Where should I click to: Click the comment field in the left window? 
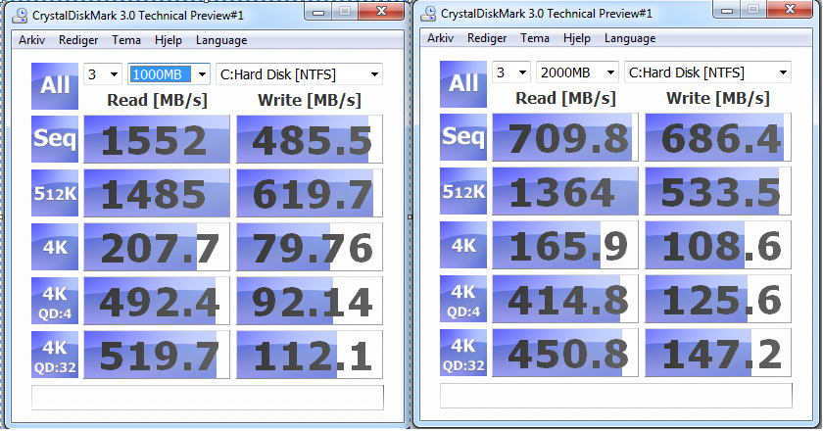tap(208, 398)
